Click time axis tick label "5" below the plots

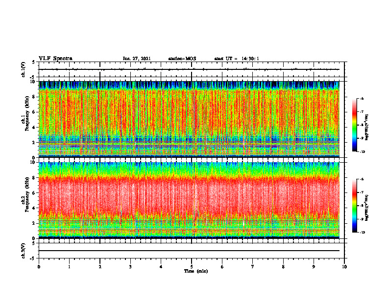pos(192,267)
